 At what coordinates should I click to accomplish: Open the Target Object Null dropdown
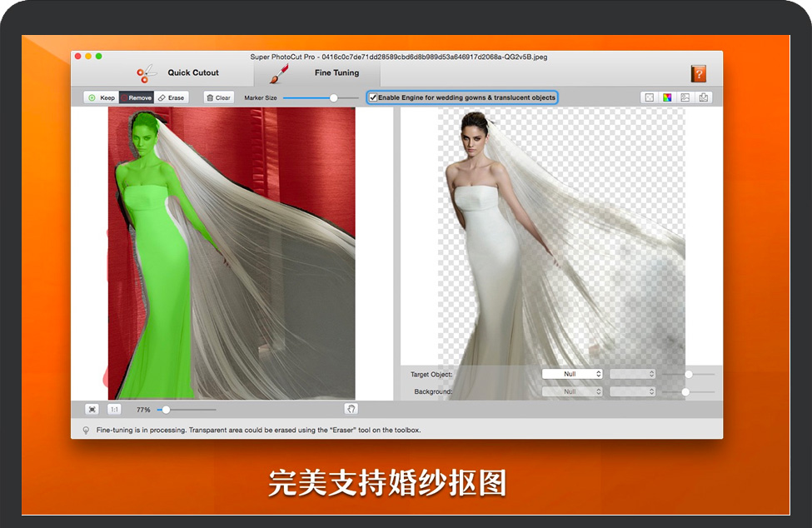pos(572,374)
